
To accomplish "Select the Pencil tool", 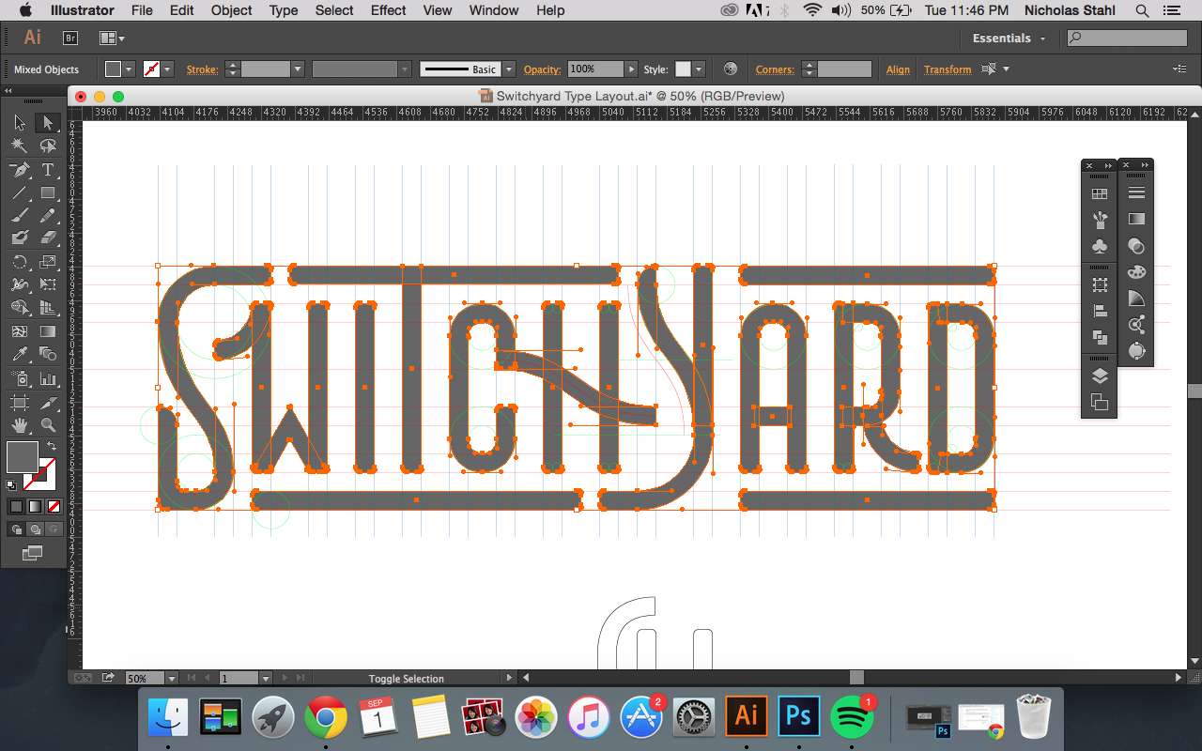I will [48, 216].
